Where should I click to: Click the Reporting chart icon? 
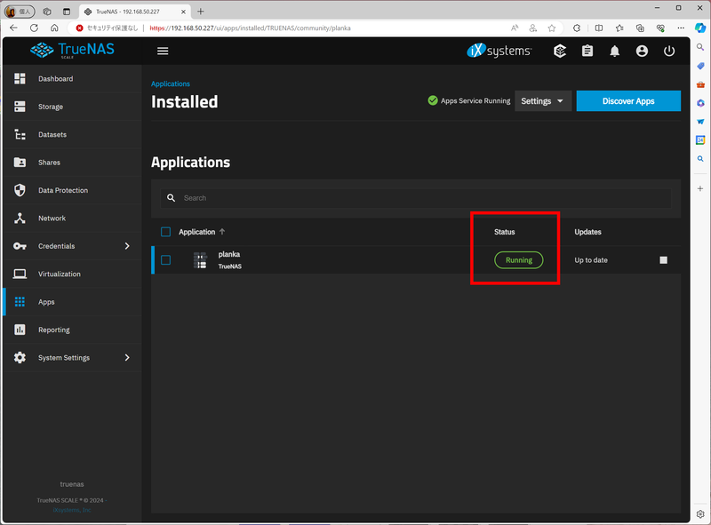tap(20, 330)
